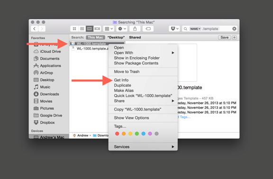Click the Save search button
Screen dimensions: 273x179
225,37
